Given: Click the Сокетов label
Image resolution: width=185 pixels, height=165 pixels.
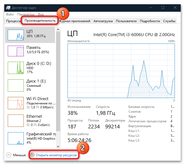Looking at the screenshot, I should [135, 112].
